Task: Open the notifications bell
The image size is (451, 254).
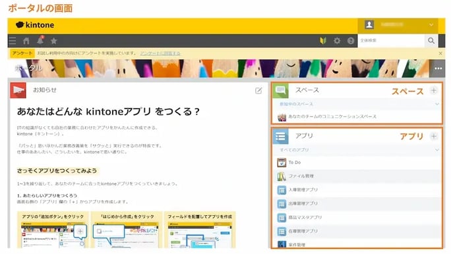Action: click(40, 40)
